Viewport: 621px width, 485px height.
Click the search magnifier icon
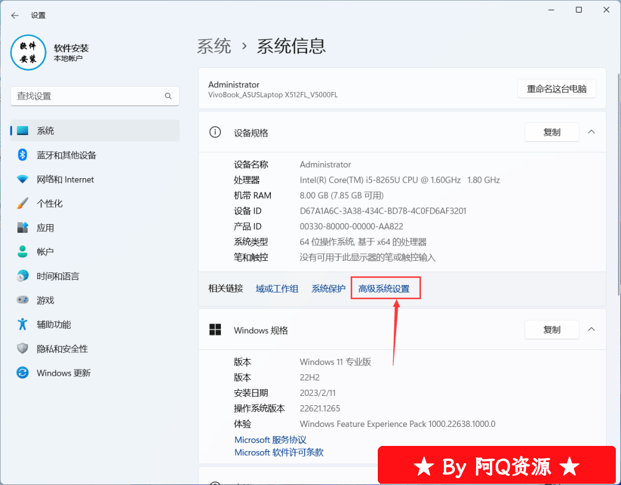[168, 96]
